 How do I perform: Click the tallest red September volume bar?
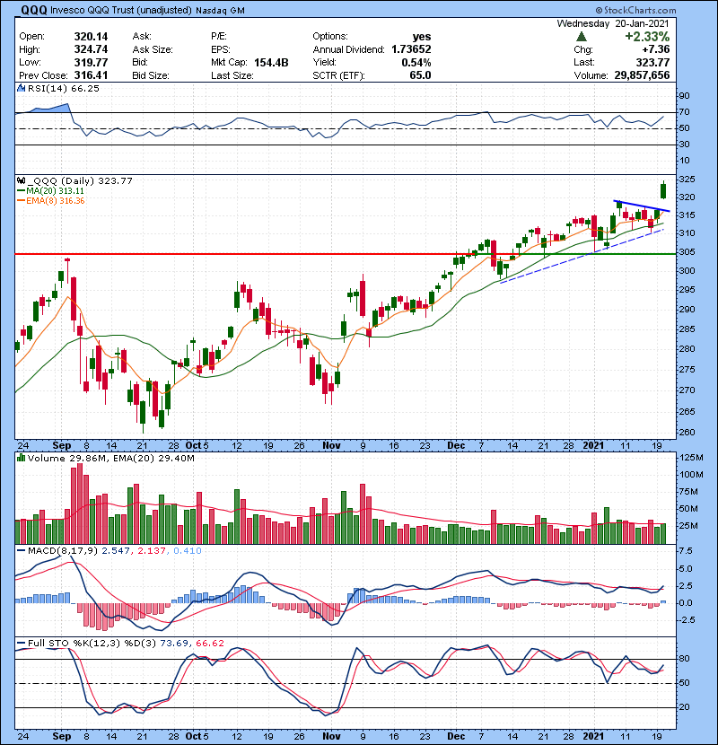80,504
